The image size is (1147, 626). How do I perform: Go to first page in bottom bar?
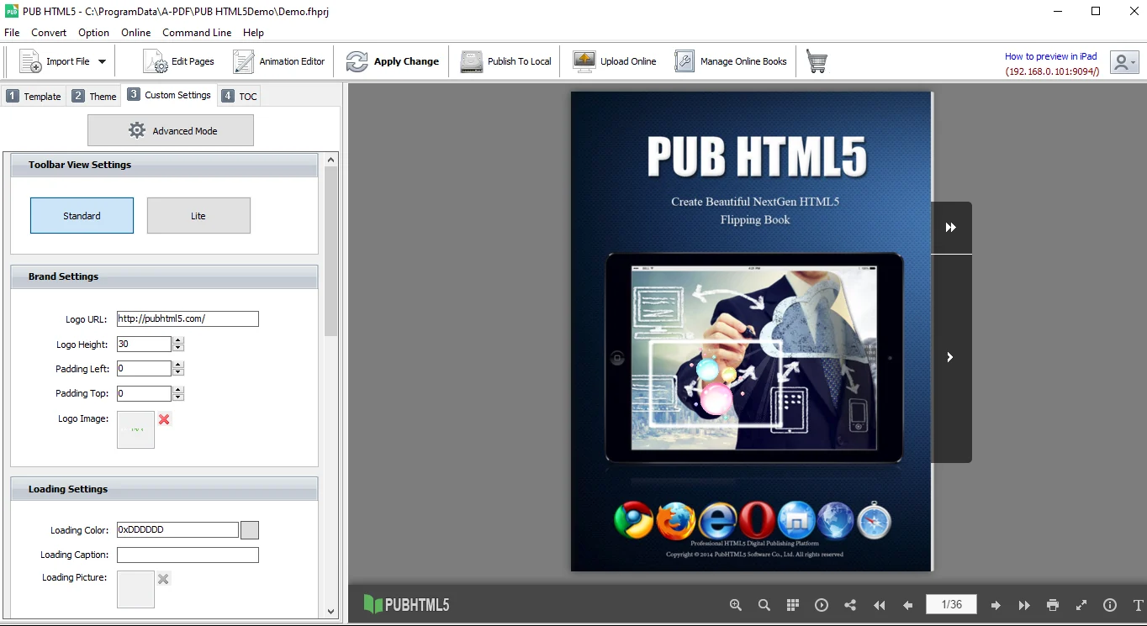pyautogui.click(x=880, y=605)
